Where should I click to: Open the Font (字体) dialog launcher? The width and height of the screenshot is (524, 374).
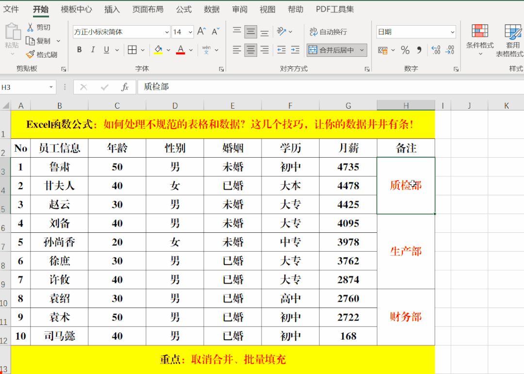pyautogui.click(x=221, y=69)
